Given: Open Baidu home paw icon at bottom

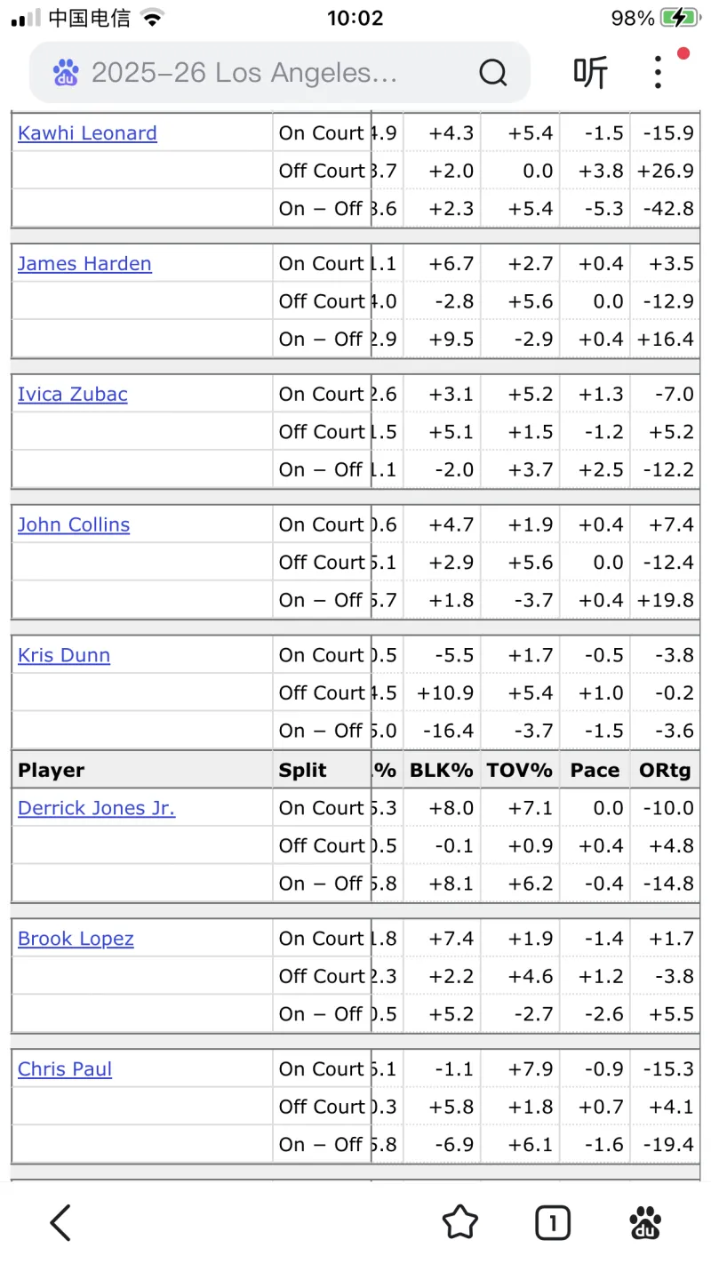Looking at the screenshot, I should (x=644, y=1223).
